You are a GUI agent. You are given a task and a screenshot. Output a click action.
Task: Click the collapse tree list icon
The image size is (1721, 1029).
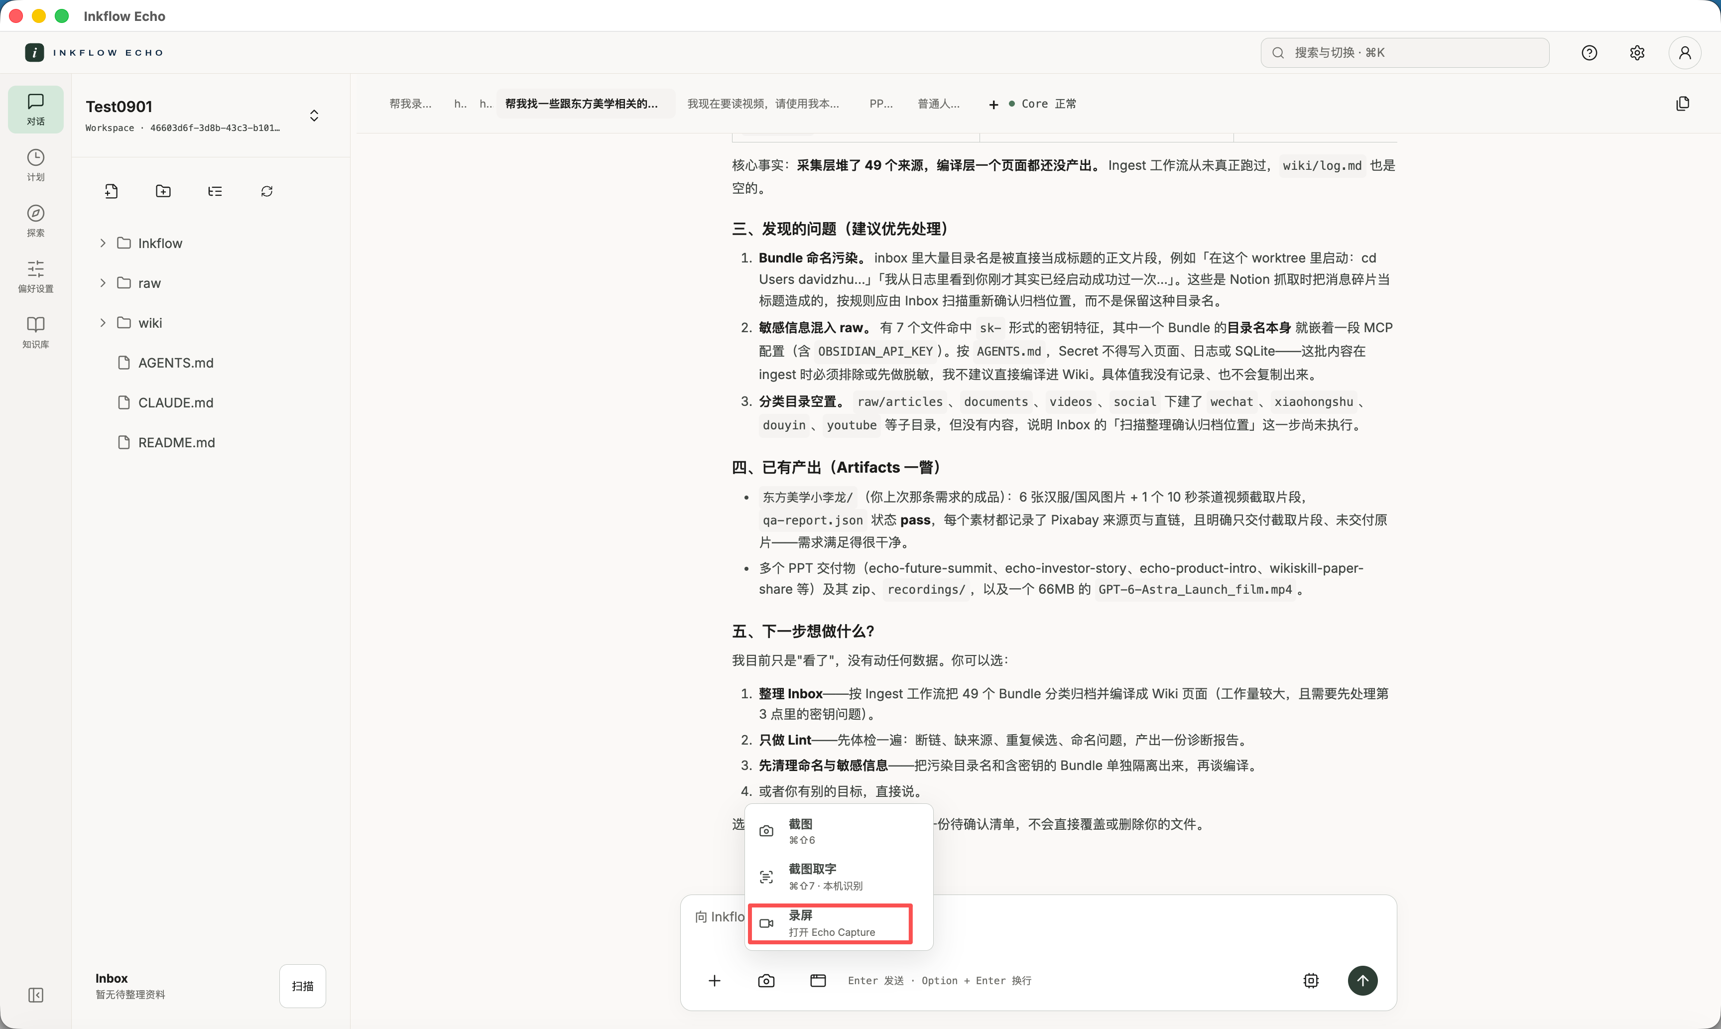coord(215,191)
